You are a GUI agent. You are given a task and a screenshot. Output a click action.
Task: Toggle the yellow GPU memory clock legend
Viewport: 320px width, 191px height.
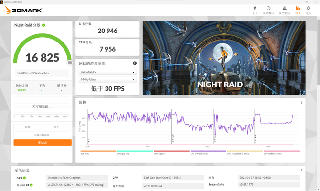[x=245, y=152]
